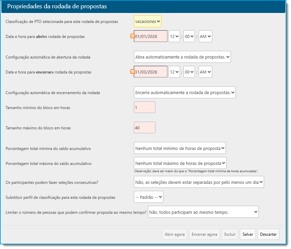Select hour dropdown for opening the round

click(174, 36)
